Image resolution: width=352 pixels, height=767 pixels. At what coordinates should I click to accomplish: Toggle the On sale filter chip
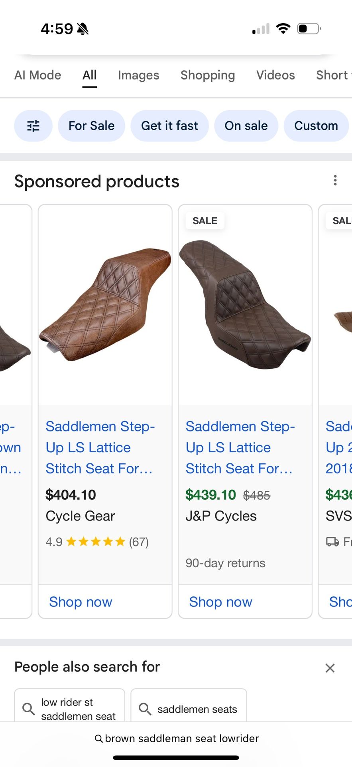[246, 125]
